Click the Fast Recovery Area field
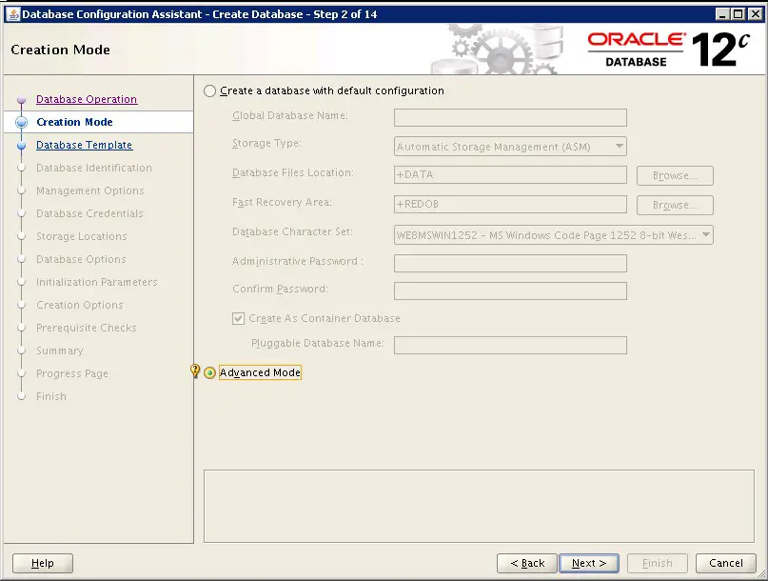The height and width of the screenshot is (581, 768). point(510,205)
